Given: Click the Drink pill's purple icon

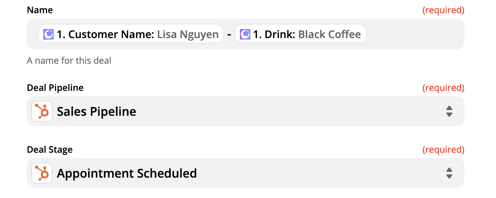Looking at the screenshot, I should [x=245, y=34].
